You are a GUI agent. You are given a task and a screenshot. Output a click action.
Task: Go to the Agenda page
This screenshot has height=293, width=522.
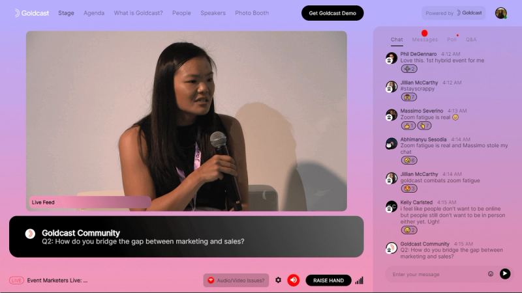94,13
